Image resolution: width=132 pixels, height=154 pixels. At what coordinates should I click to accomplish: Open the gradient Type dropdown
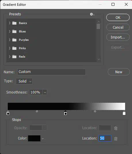[24, 81]
